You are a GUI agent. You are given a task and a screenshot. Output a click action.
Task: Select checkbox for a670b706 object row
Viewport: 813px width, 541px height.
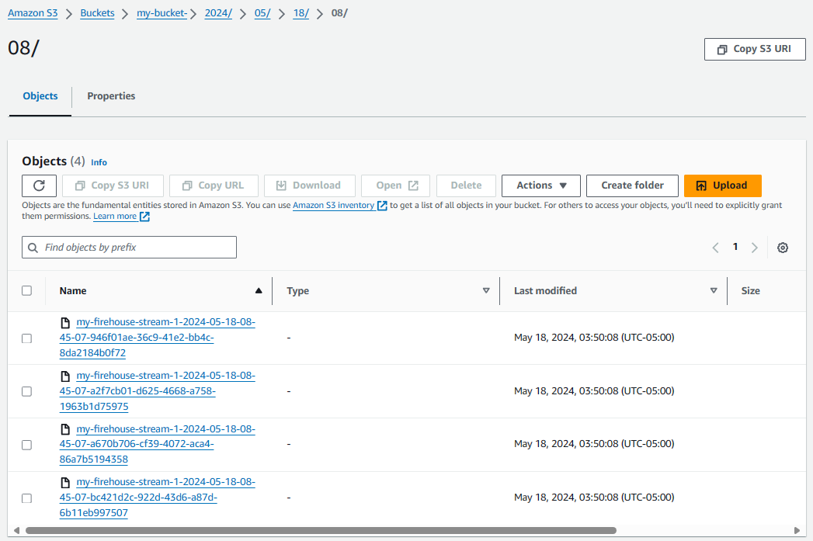point(27,445)
